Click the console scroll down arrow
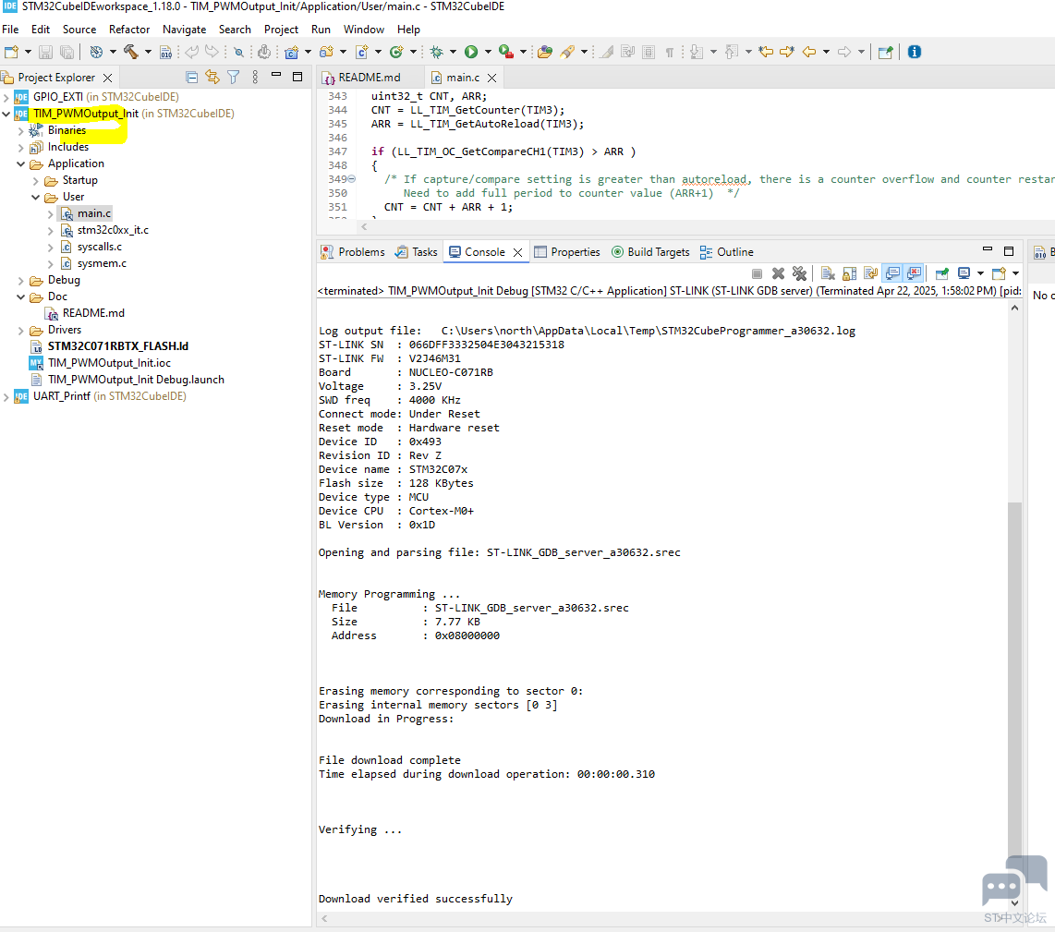Viewport: 1055px width, 932px height. pos(1014,903)
